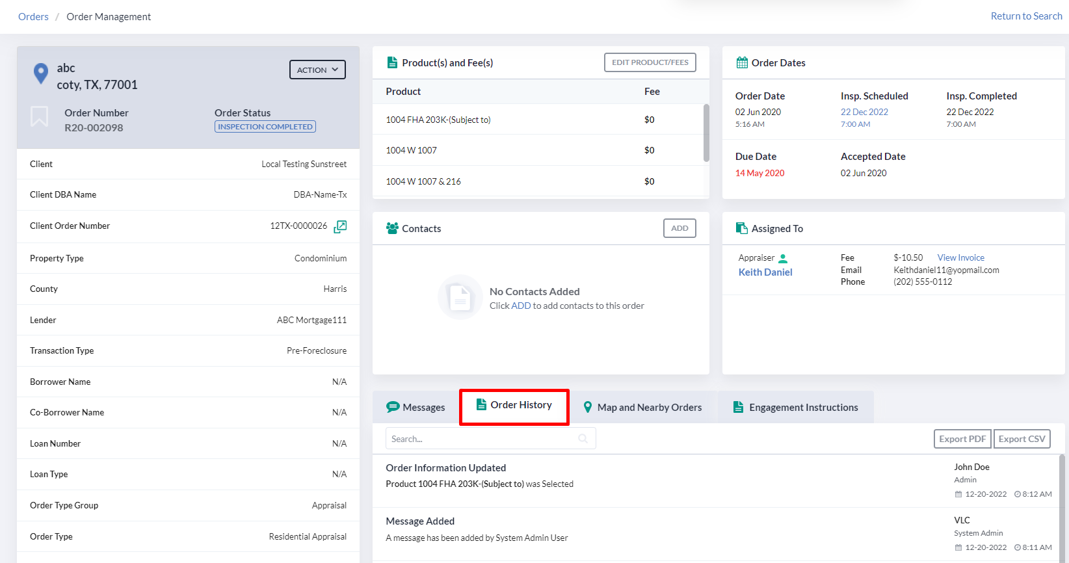Open appraiser Keith Daniel profile link
Screen dimensions: 1069x563
click(765, 272)
